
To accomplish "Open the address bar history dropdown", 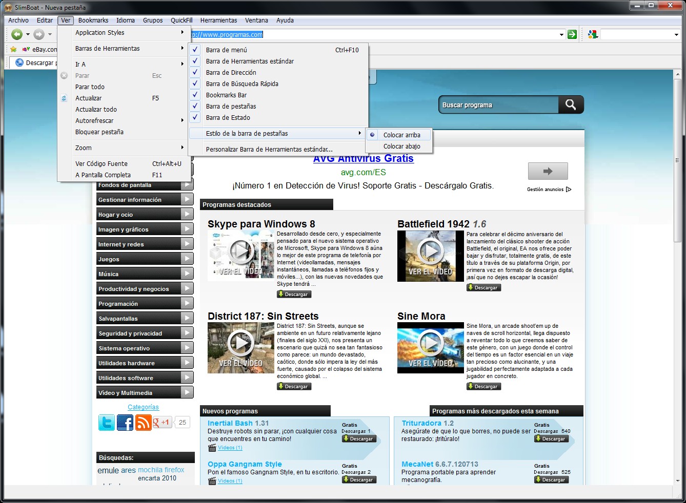I will (561, 35).
